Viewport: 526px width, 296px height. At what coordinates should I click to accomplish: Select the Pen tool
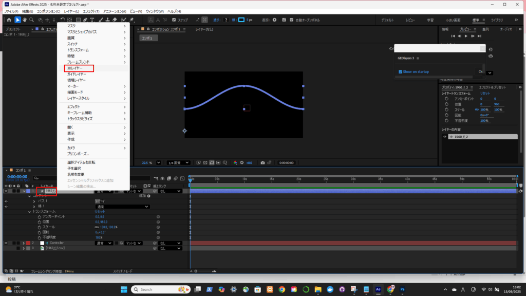[x=84, y=20]
